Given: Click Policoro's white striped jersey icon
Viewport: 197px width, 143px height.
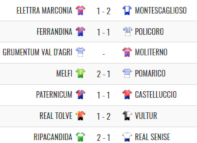Looking at the screenshot, I should pyautogui.click(x=127, y=31).
